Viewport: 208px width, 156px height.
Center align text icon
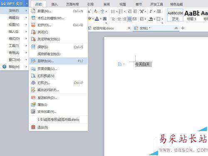click(119, 19)
